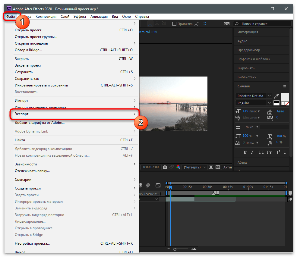297x257 pixels.
Task: Click the snapshot camera icon
Action: click(165, 167)
